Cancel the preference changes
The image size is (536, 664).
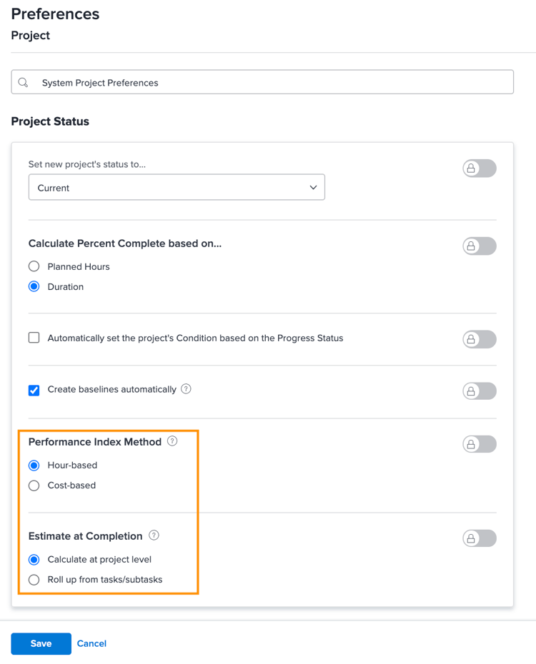click(91, 643)
